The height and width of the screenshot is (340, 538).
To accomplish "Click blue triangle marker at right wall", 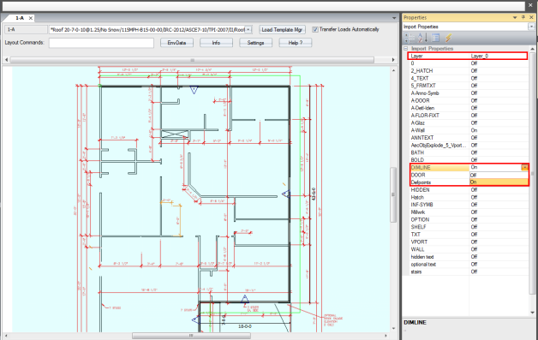I will (x=286, y=194).
